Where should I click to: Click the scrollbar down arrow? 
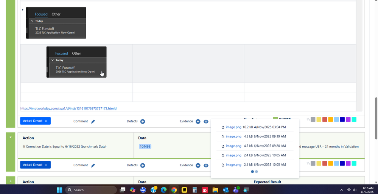(376, 182)
